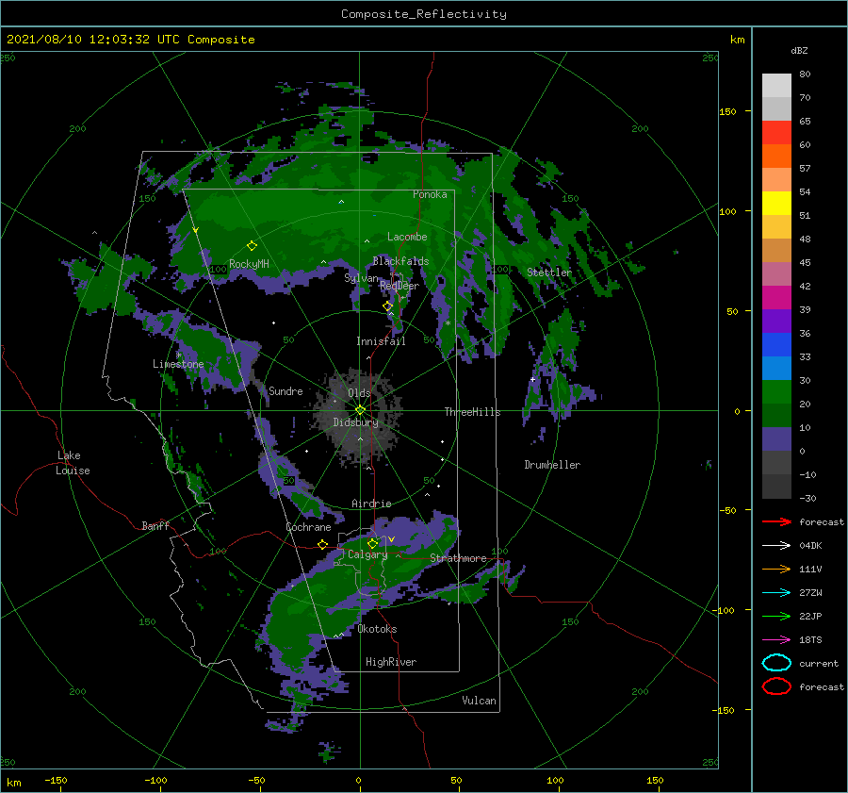Click the RockyMH map label
The height and width of the screenshot is (793, 848).
pos(249,264)
